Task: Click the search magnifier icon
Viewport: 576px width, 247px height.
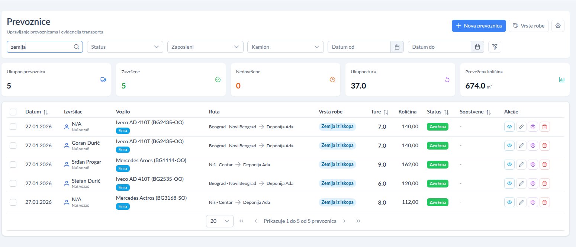Action: click(77, 47)
